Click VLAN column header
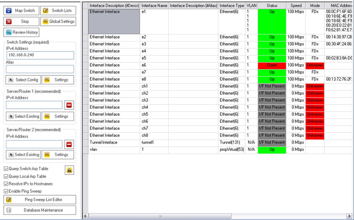The image size is (354, 220). click(x=251, y=6)
